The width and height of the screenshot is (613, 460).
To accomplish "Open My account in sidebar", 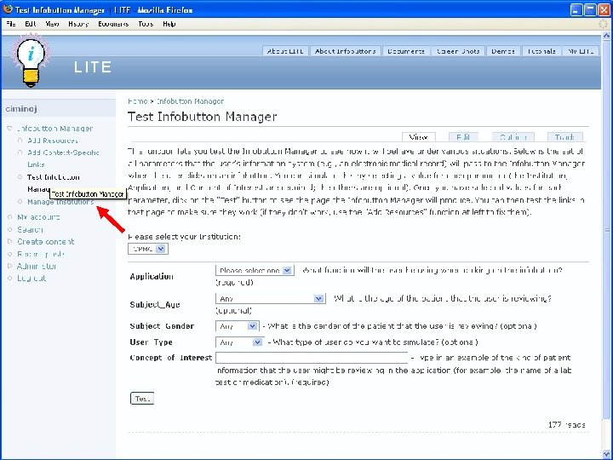I will point(38,217).
